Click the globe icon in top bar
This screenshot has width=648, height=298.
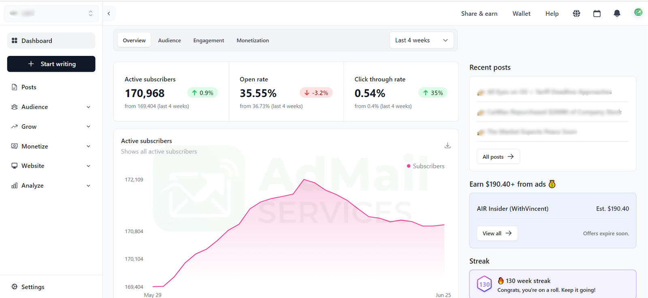point(576,13)
